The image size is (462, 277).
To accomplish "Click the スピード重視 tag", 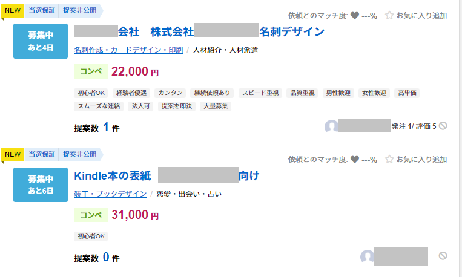I will pyautogui.click(x=260, y=93).
